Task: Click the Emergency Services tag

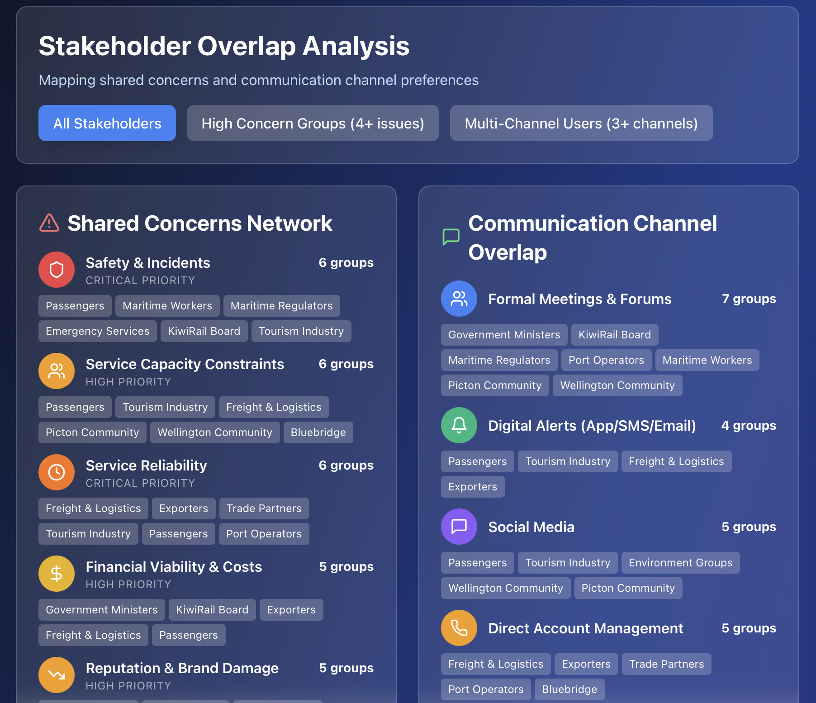Action: 97,332
